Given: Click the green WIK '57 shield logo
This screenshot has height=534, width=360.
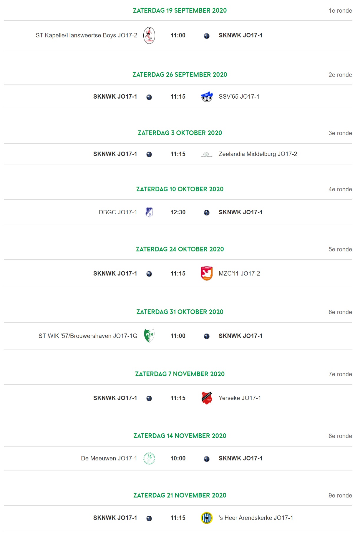Looking at the screenshot, I should [x=149, y=336].
